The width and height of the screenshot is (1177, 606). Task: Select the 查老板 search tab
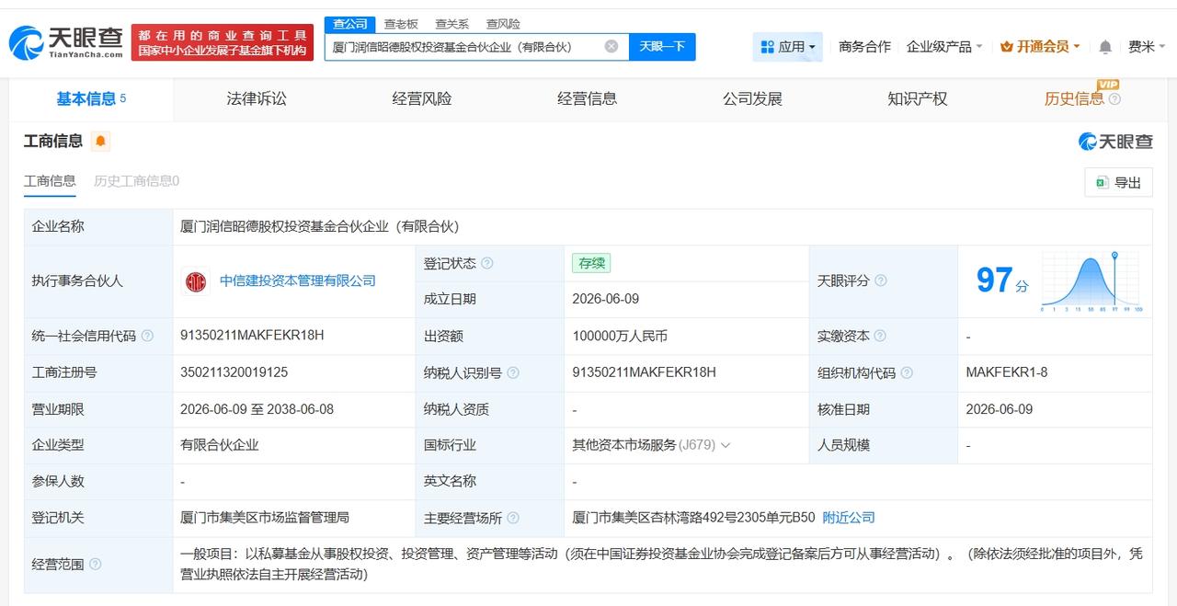[401, 25]
